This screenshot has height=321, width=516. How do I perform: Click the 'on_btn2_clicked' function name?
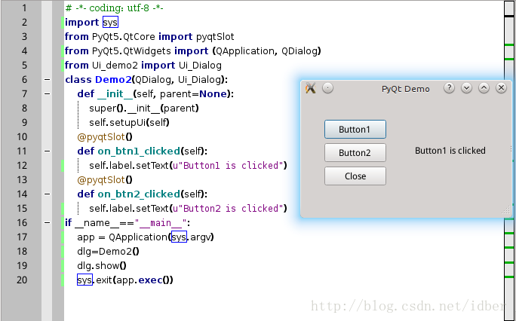139,194
